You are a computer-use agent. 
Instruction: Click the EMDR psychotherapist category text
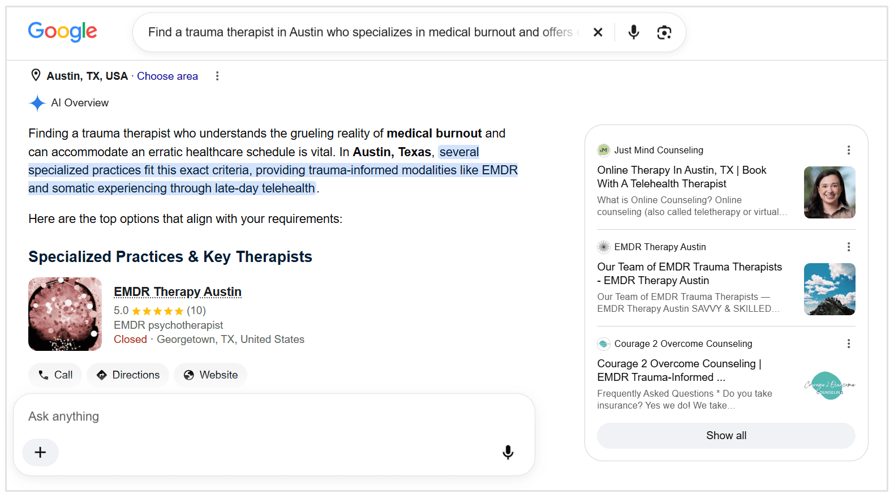tap(168, 325)
